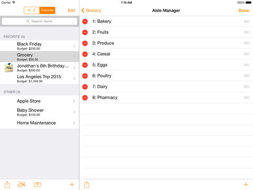Tap reorder handle on the Eggs row
Viewport: 253px width, 190px height.
(x=247, y=65)
